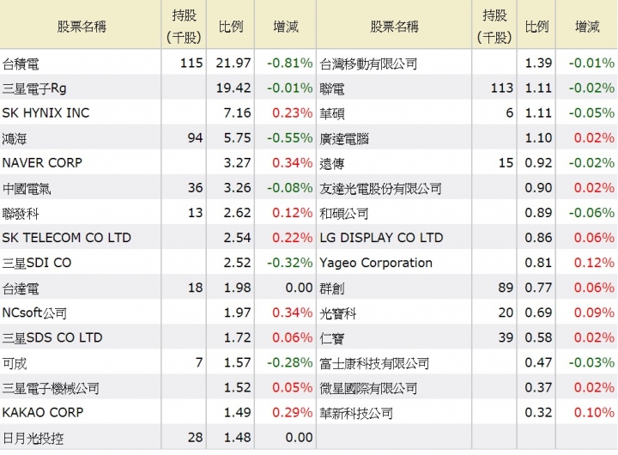Click 和碩公司 in the list
This screenshot has height=455, width=618.
pos(344,213)
